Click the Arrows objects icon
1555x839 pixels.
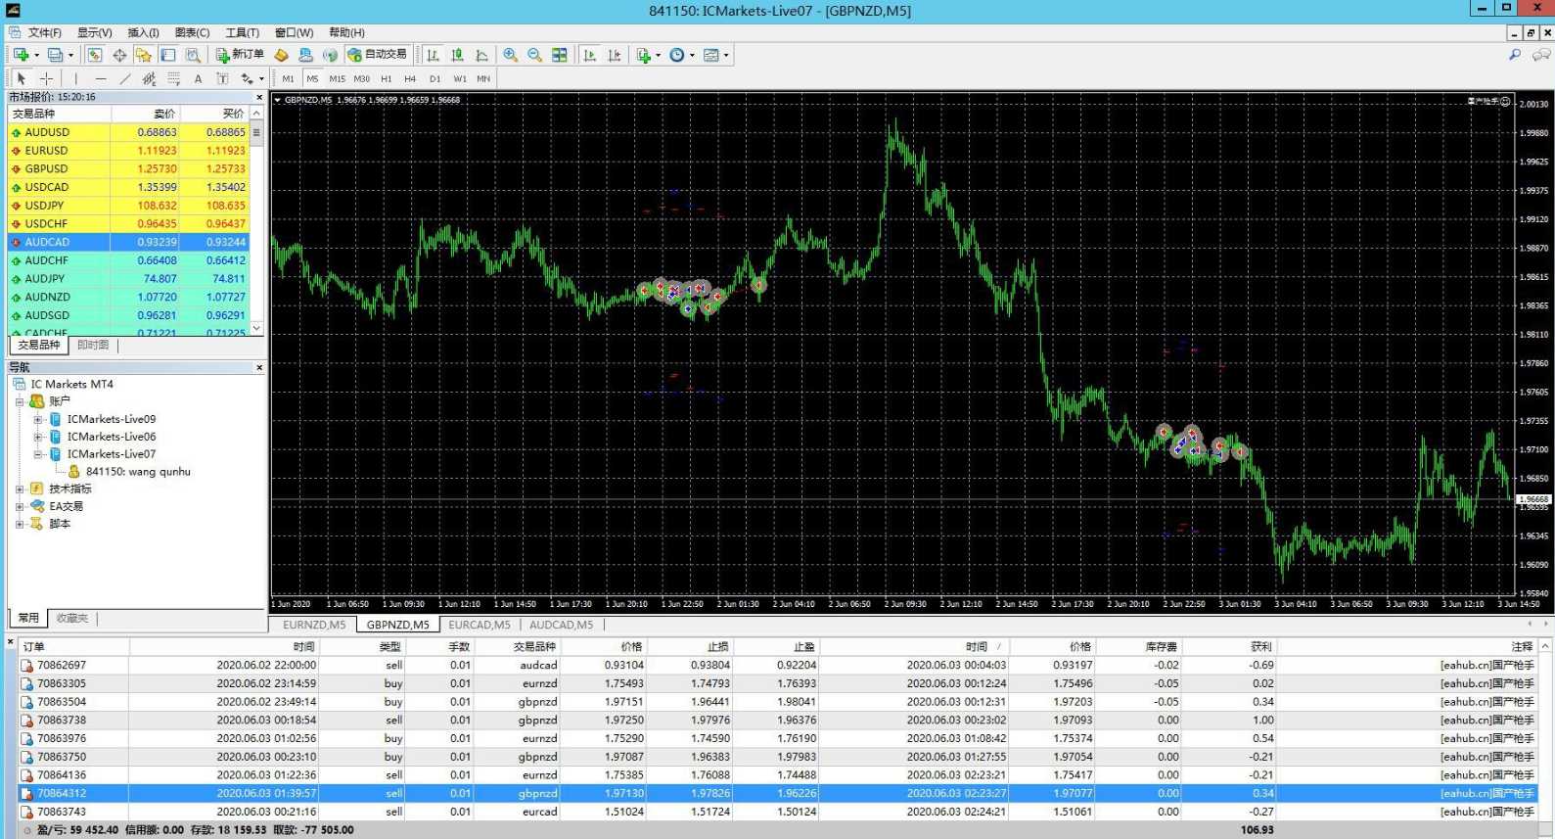(247, 78)
